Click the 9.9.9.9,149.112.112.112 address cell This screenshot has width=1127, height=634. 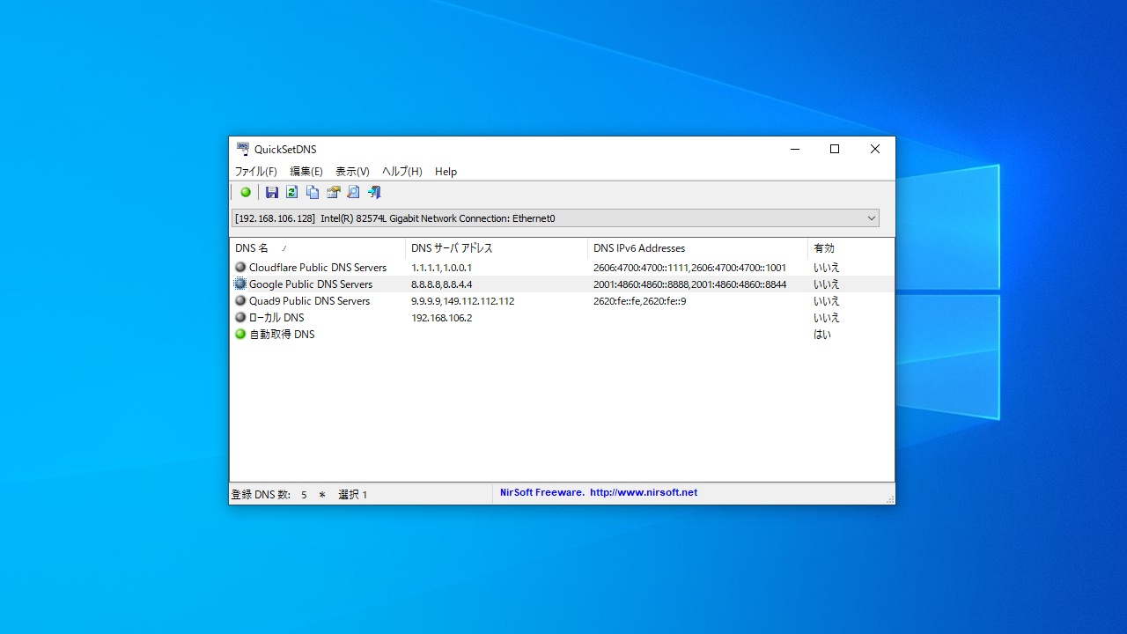pos(462,300)
